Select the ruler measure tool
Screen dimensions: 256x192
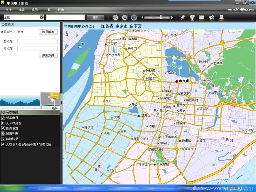tap(193, 18)
